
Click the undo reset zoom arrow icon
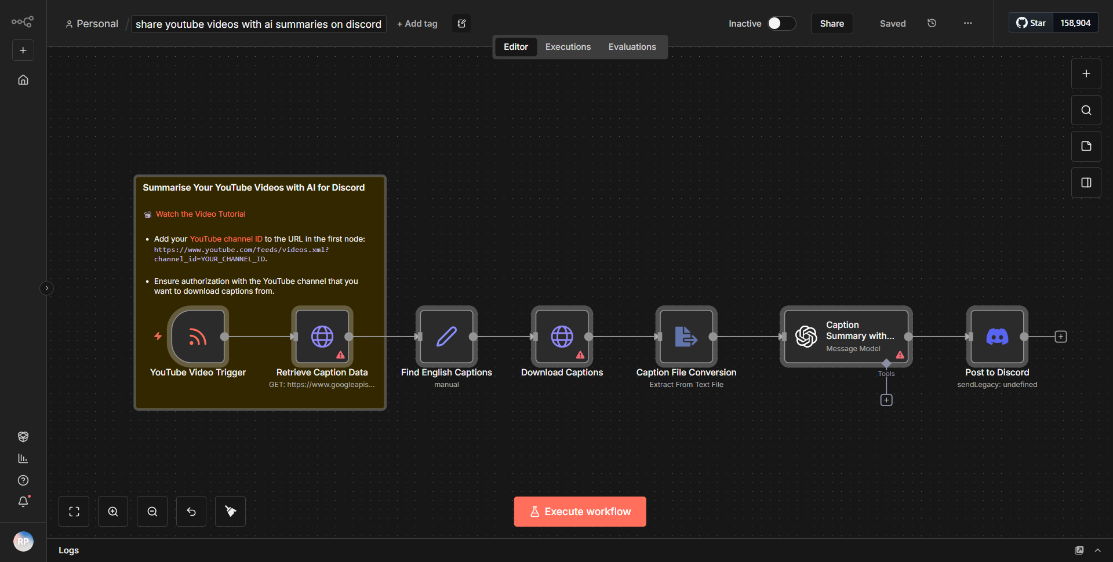point(191,512)
